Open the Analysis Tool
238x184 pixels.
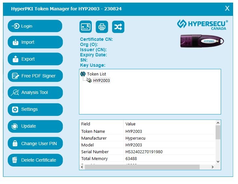pyautogui.click(x=35, y=93)
